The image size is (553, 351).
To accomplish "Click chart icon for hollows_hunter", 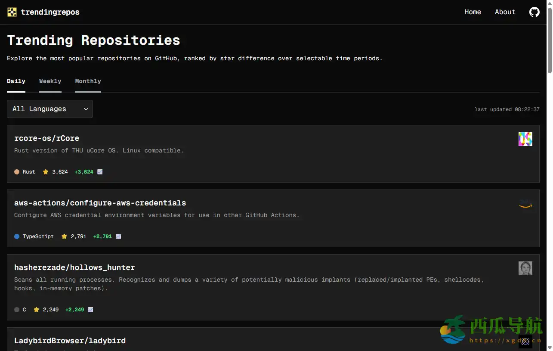I will pyautogui.click(x=90, y=310).
